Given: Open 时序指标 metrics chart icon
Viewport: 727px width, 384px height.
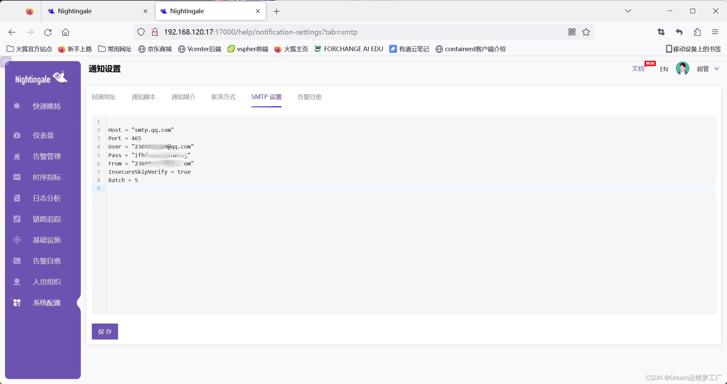Looking at the screenshot, I should [x=17, y=177].
